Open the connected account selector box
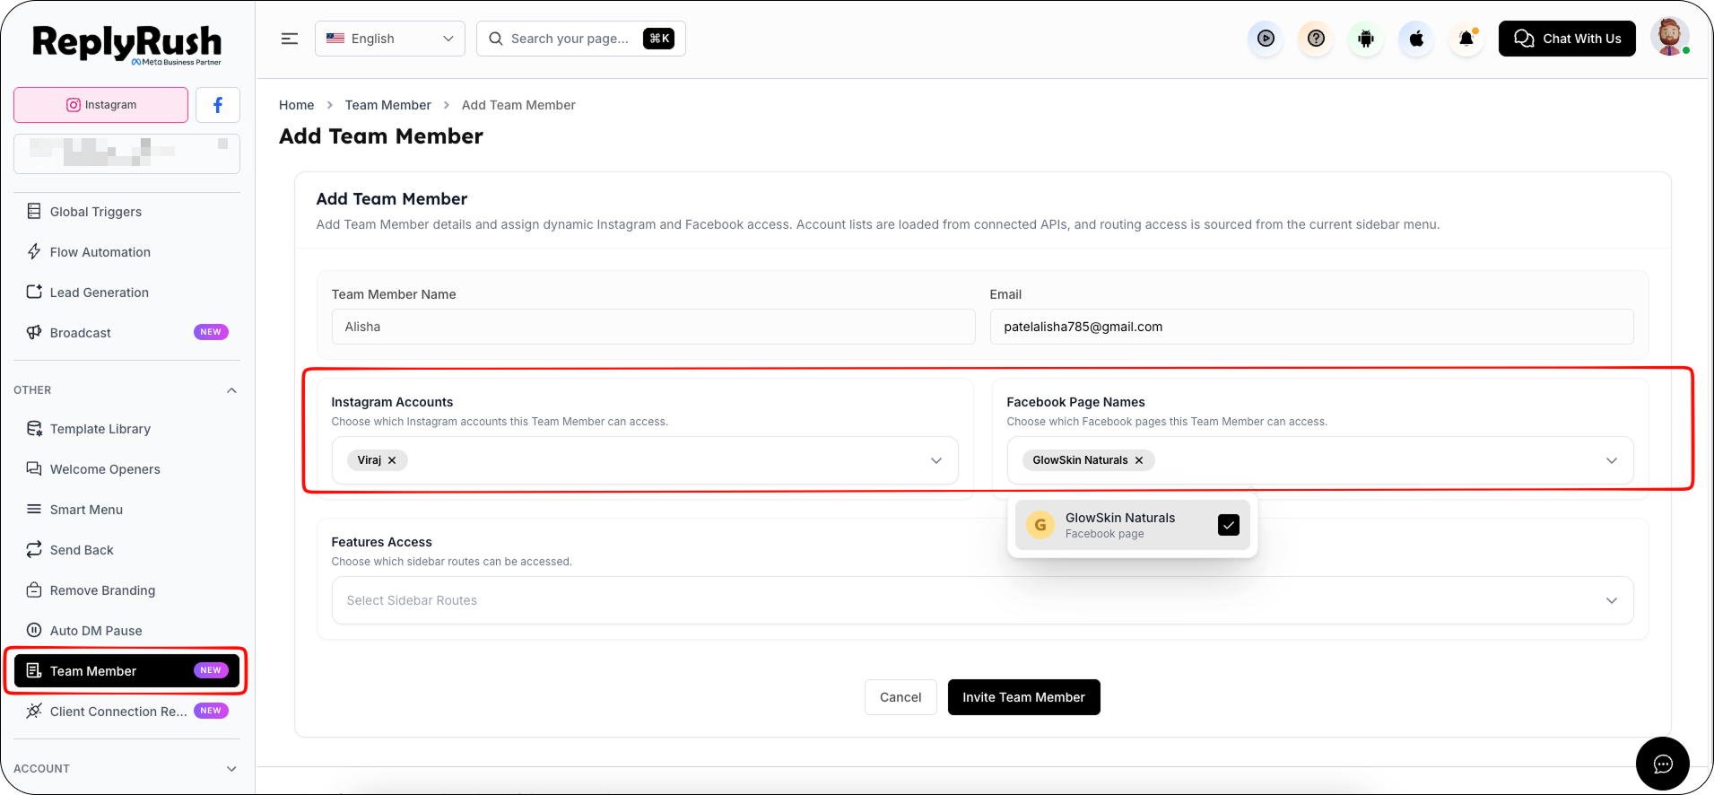Image resolution: width=1714 pixels, height=795 pixels. click(x=126, y=153)
